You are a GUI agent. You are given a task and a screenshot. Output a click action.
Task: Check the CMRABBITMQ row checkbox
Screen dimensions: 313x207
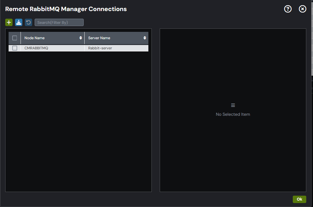point(15,48)
